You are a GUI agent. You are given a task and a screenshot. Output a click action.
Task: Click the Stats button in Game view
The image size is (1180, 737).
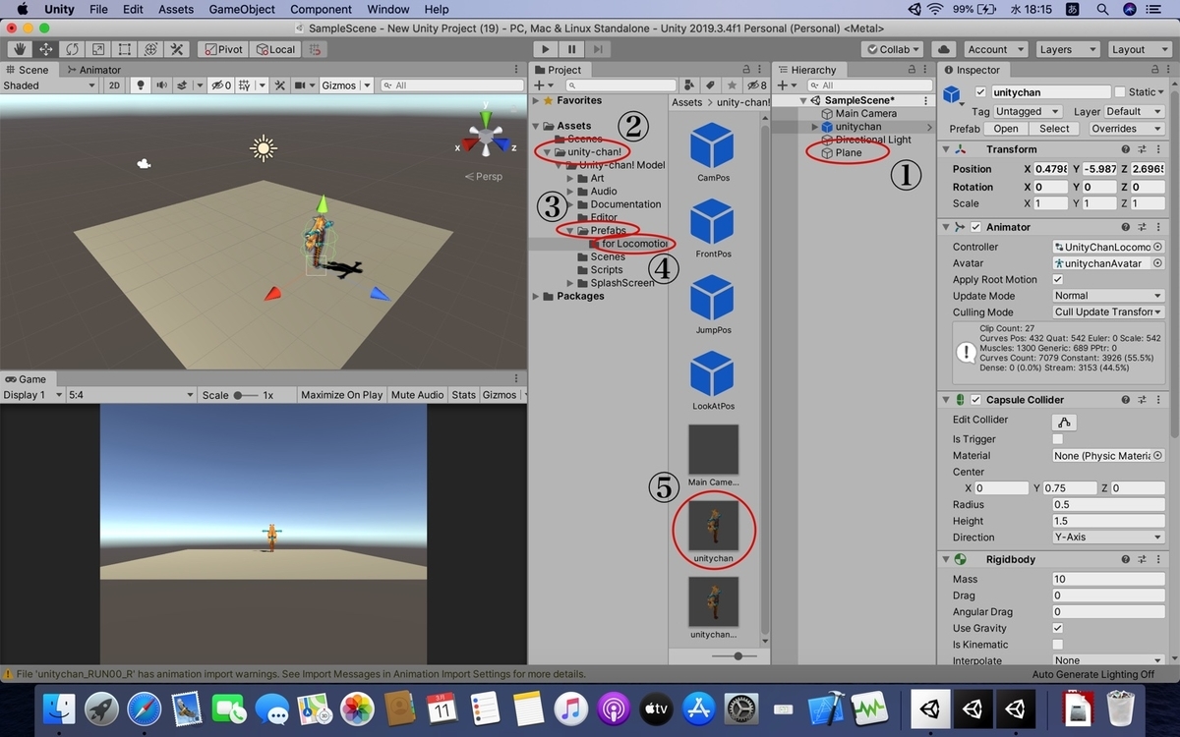tap(463, 395)
